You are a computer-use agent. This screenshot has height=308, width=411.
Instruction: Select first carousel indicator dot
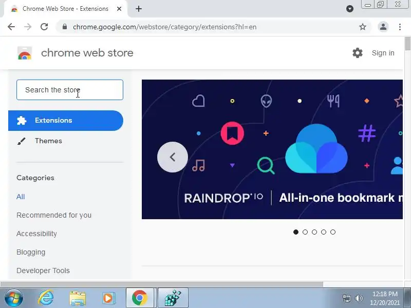click(x=296, y=232)
